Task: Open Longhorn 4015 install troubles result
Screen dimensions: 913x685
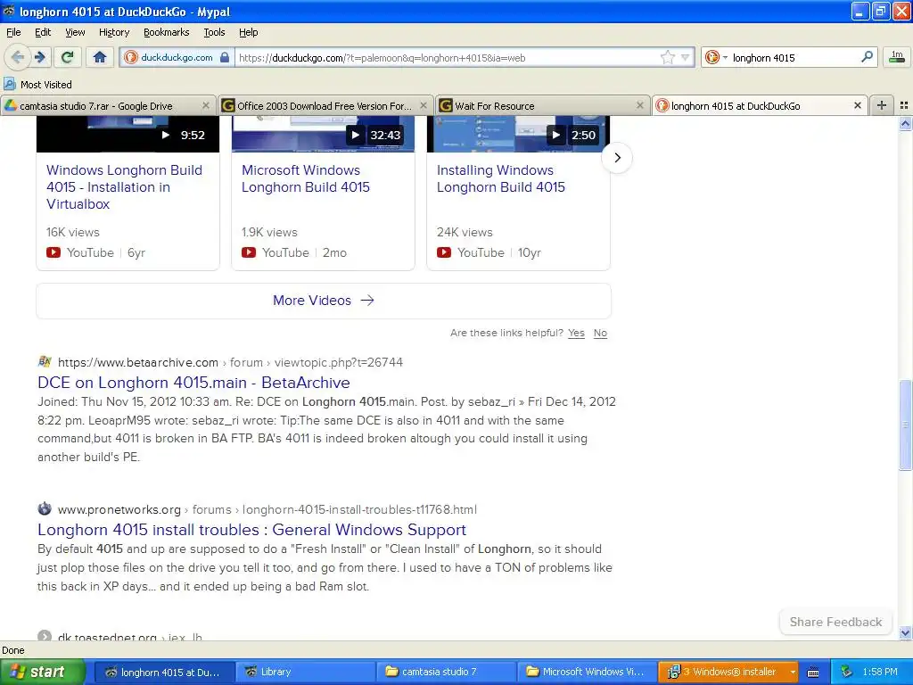Action: (x=252, y=530)
